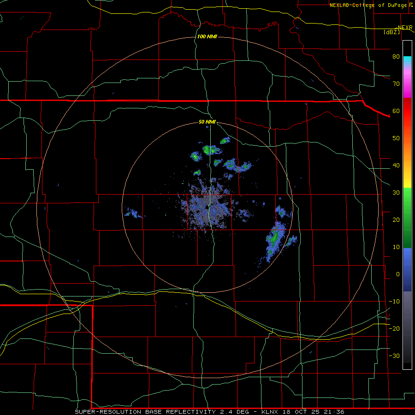Click the 10 value on the dBZ scale

click(x=396, y=247)
